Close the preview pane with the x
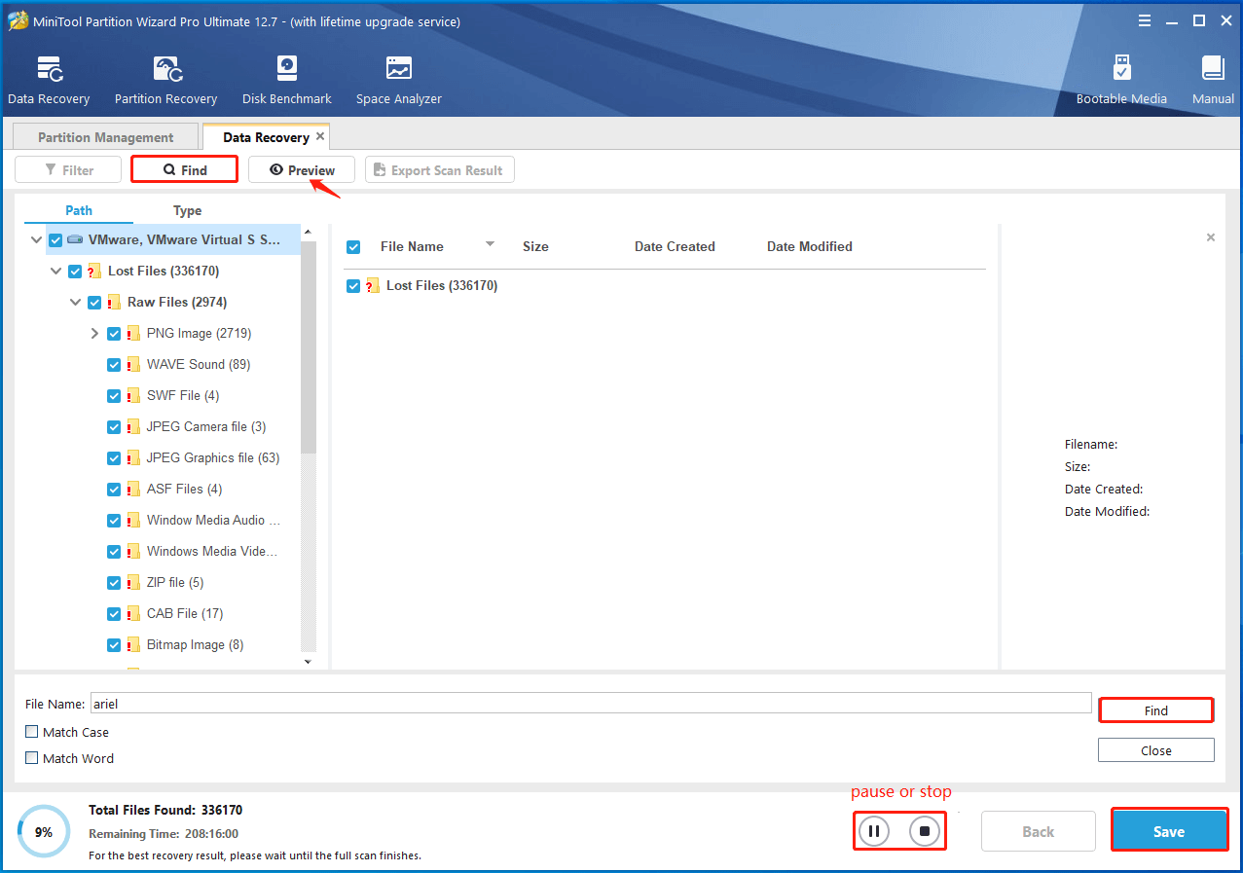The image size is (1243, 873). [1211, 237]
